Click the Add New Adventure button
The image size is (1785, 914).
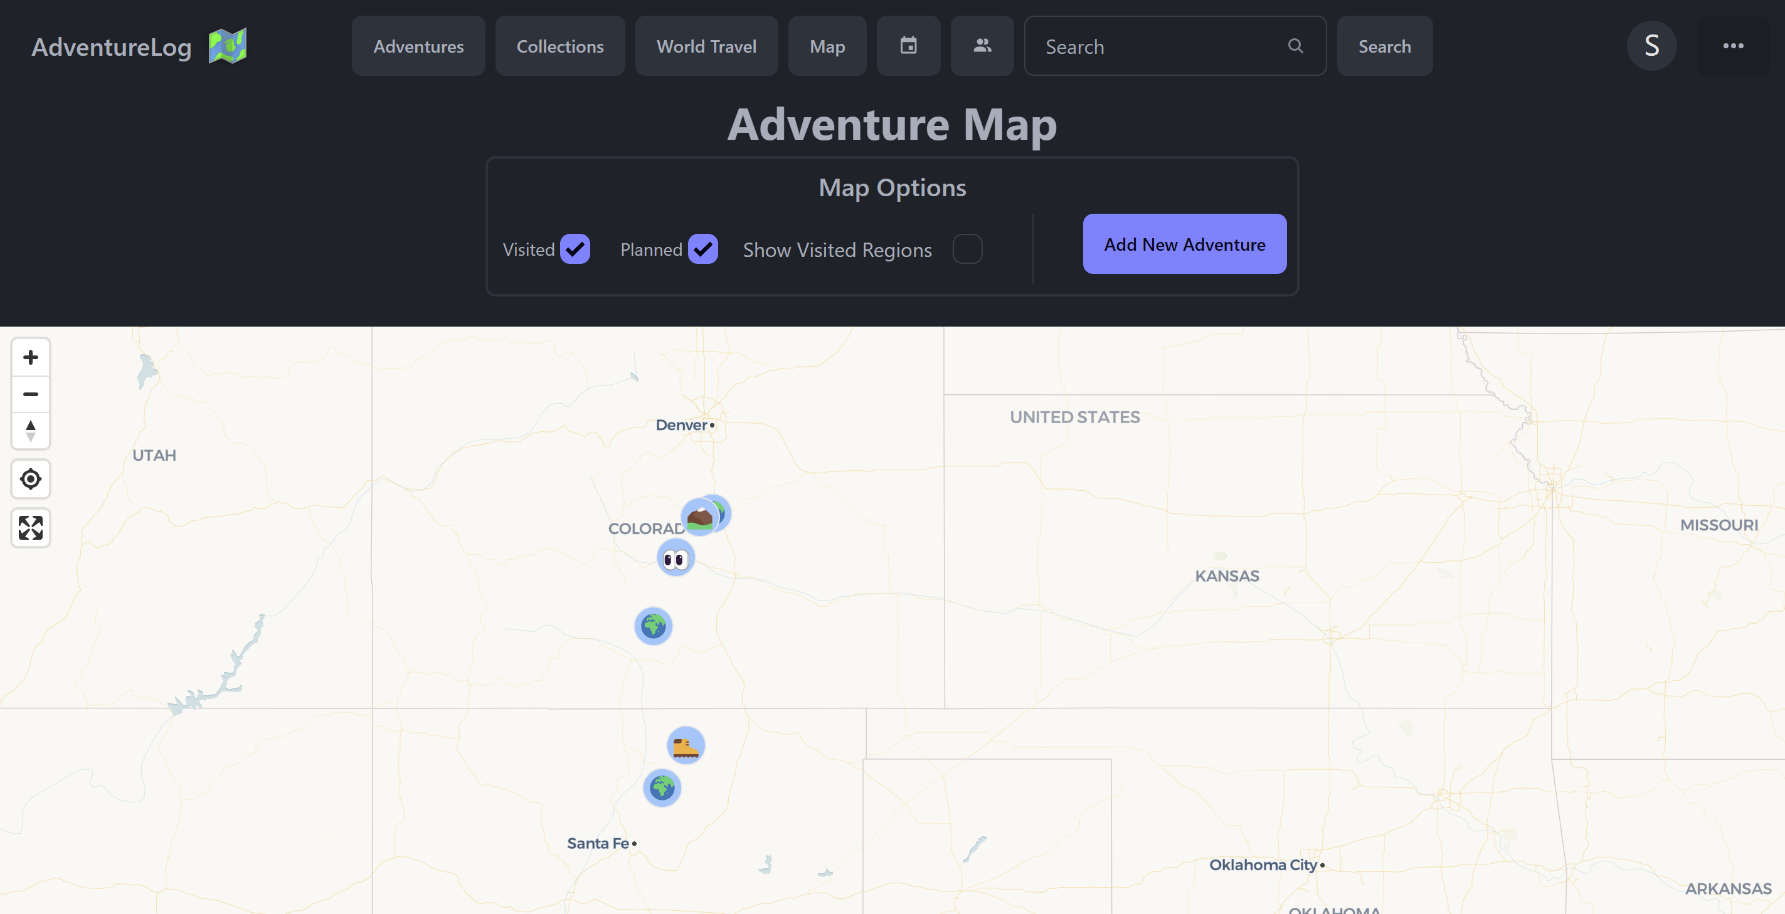[1184, 244]
